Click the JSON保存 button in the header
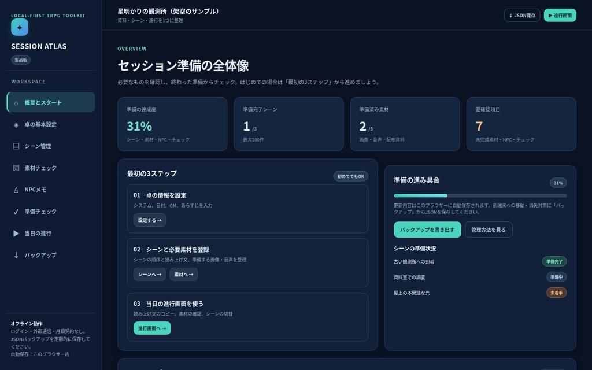 tap(522, 16)
